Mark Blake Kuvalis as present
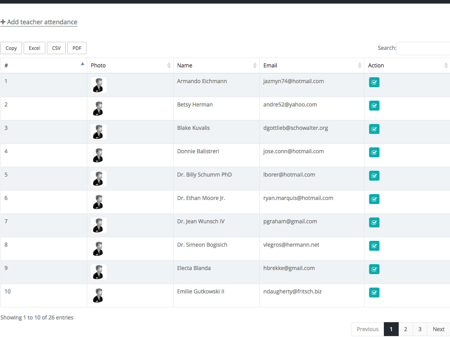This screenshot has height=337, width=450. pos(374,129)
